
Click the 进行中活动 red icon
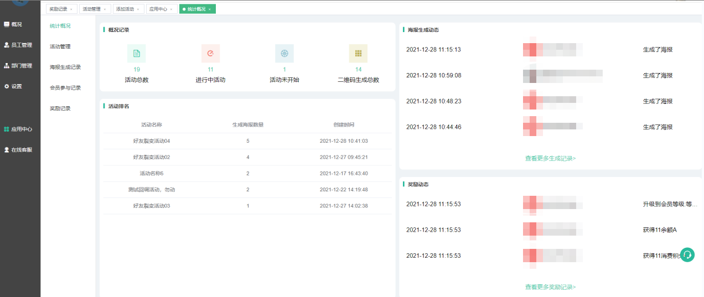210,53
